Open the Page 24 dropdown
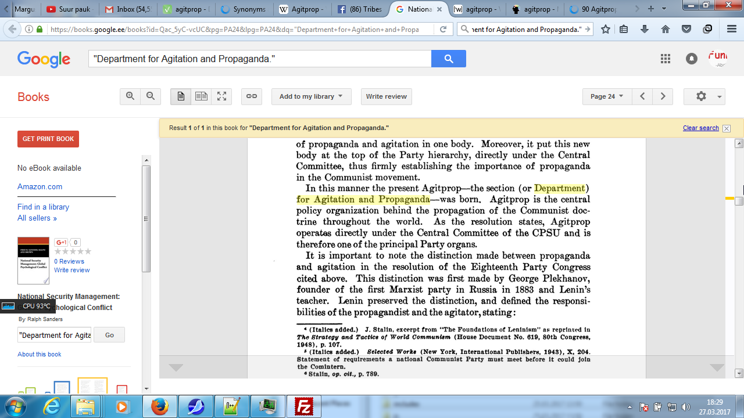The width and height of the screenshot is (744, 418). (607, 96)
